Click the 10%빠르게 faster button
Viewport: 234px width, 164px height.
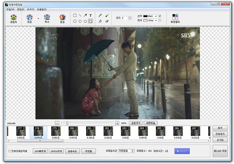[x=40, y=151]
